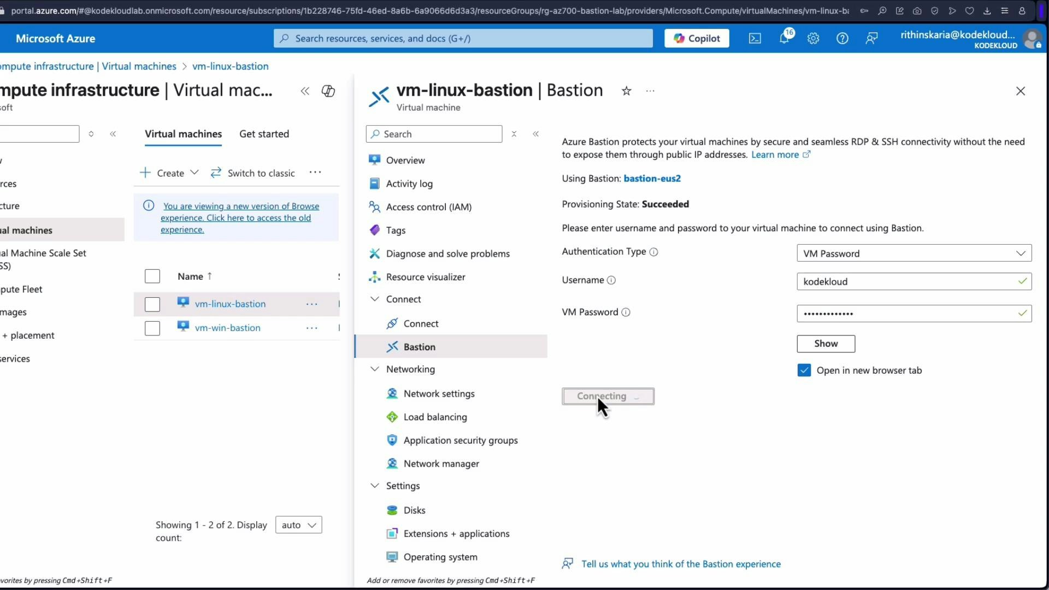The width and height of the screenshot is (1049, 590).
Task: Select the Activity log entry
Action: click(410, 184)
